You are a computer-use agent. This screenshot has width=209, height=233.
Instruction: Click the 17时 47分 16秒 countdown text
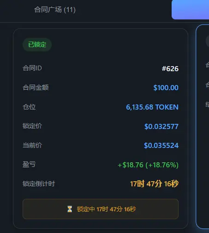click(x=155, y=184)
